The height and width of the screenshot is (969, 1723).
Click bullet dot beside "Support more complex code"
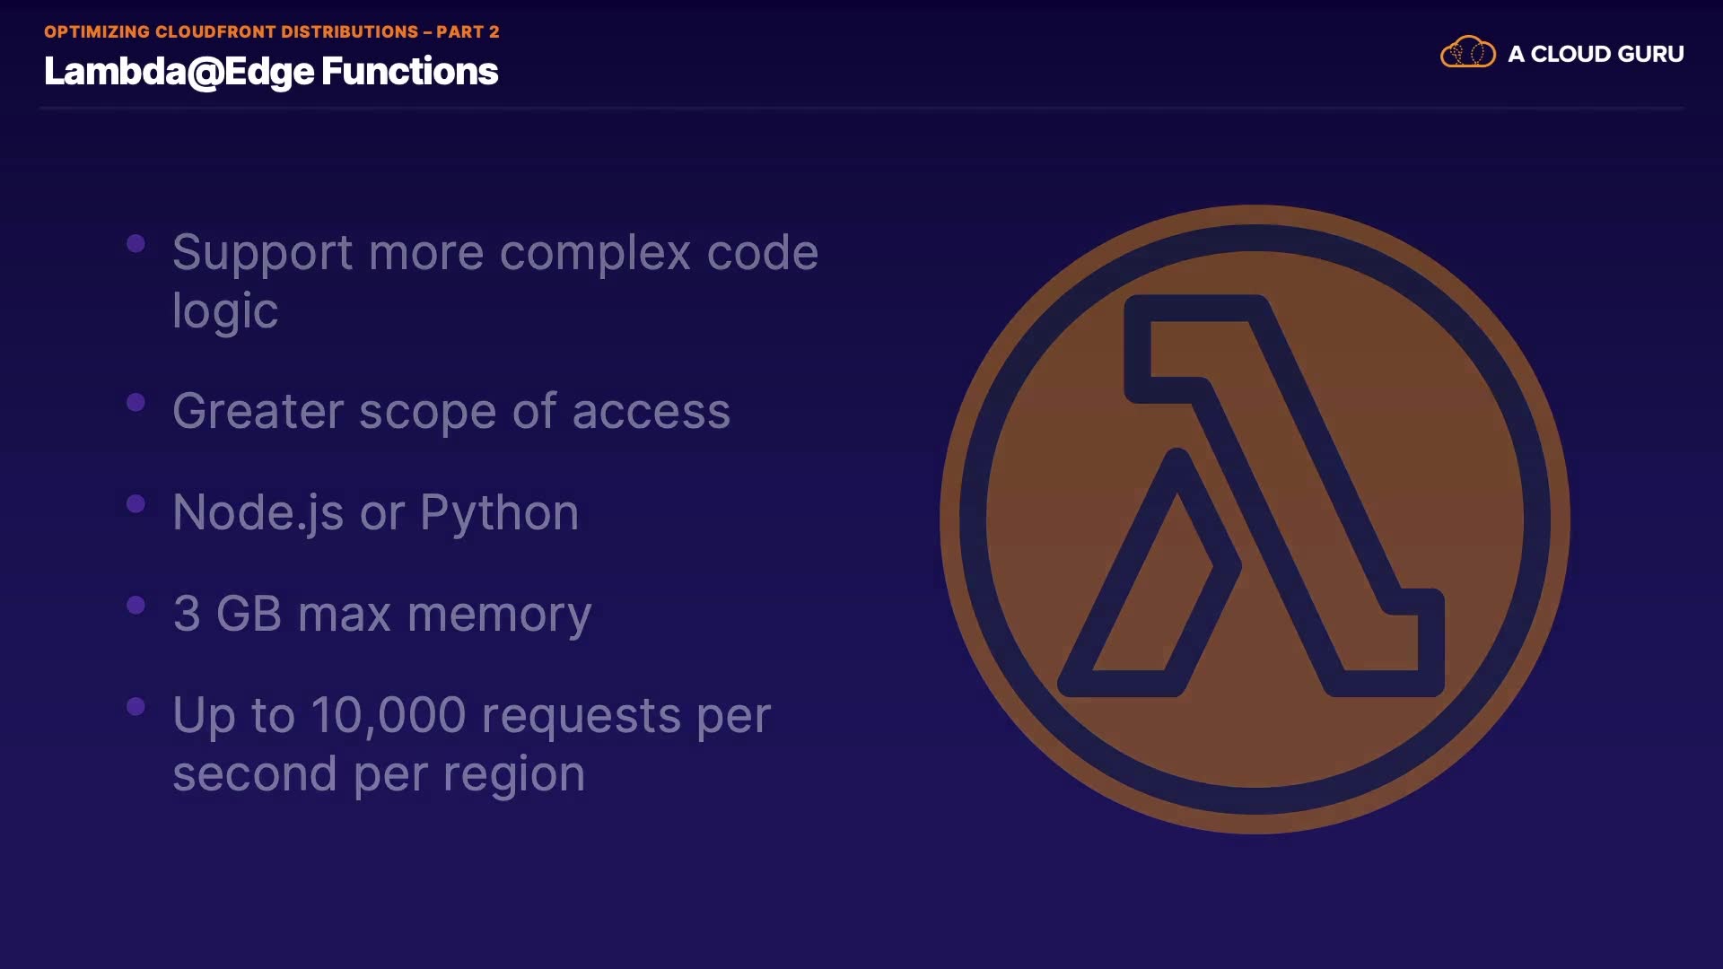[x=136, y=244]
